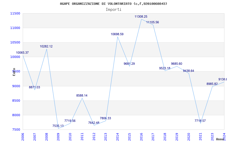
Task: Click the Euro y-axis title
Action: click(x=14, y=72)
